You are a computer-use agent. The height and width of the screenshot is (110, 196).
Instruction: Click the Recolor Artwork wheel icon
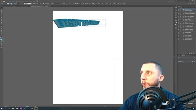(43, 4)
